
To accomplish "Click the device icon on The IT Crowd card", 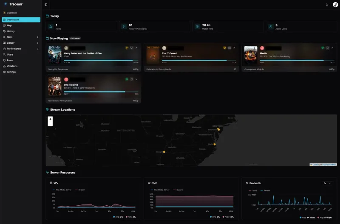I will point(229,48).
